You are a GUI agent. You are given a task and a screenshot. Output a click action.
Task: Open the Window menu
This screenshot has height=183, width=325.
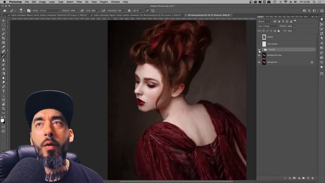(115, 2)
